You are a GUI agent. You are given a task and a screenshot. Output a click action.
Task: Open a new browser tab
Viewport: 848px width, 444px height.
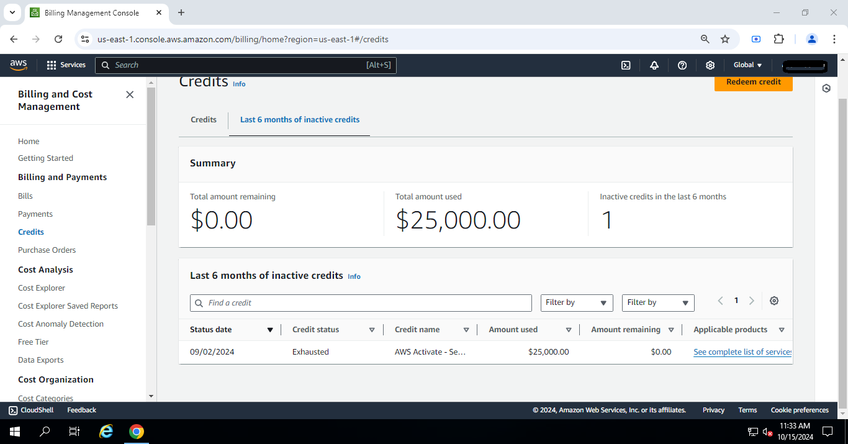click(181, 12)
